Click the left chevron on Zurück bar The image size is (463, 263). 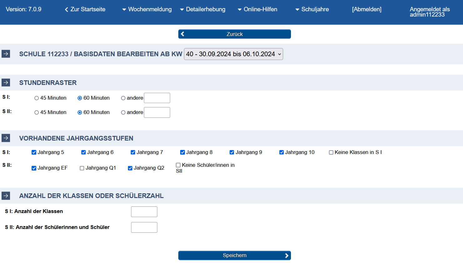(x=183, y=34)
